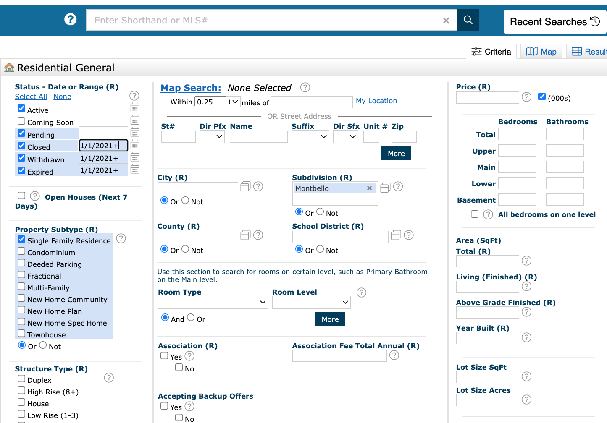
Task: Check the Coming Soon status checkbox
Action: coord(21,121)
